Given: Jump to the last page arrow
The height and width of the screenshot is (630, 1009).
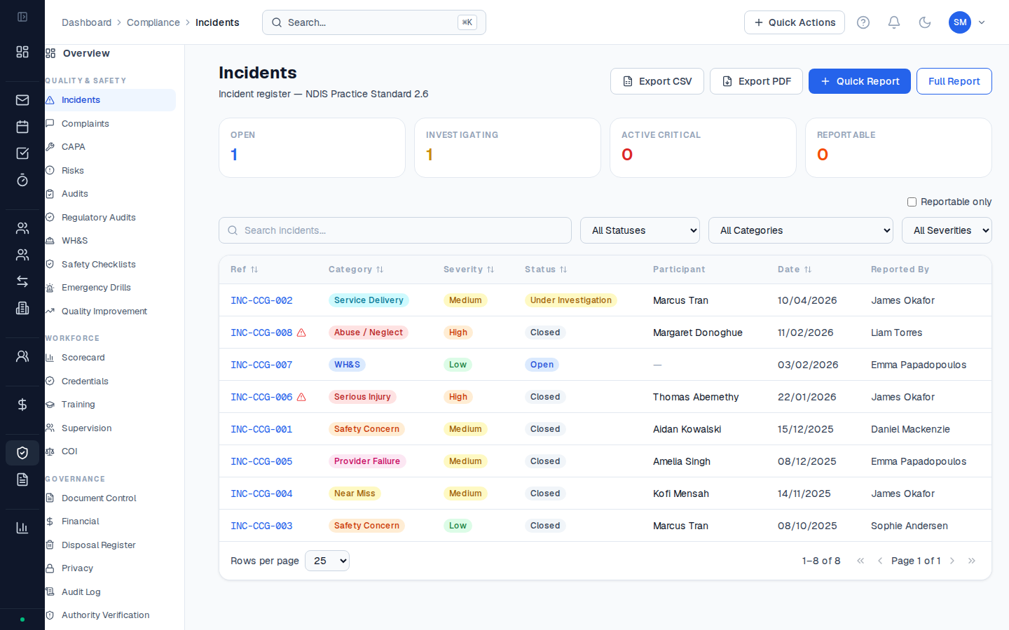Looking at the screenshot, I should coord(972,561).
